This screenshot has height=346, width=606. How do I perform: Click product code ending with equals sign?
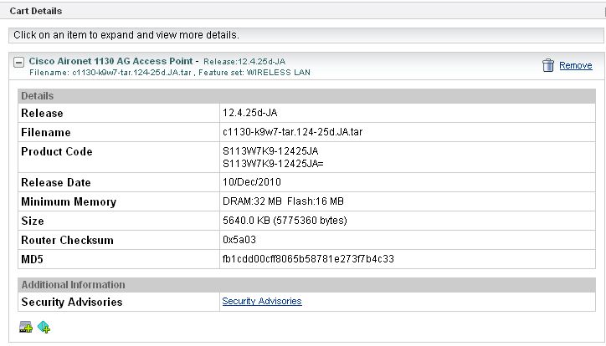(x=272, y=163)
